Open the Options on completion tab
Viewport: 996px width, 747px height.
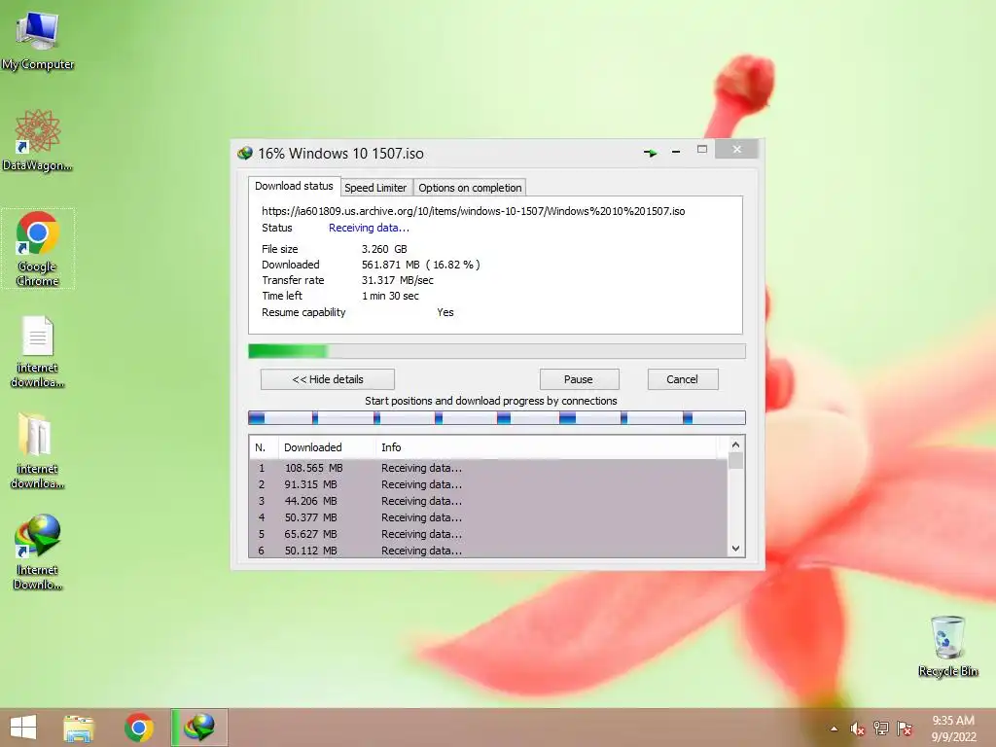(470, 188)
